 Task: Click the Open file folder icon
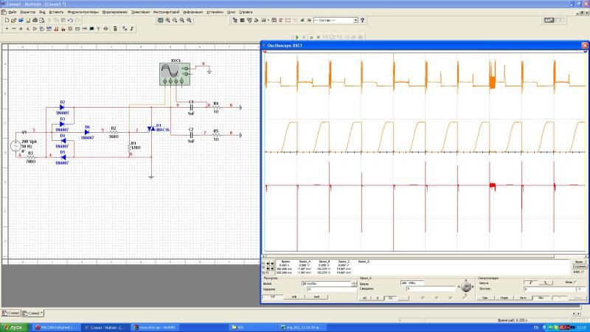pos(12,20)
